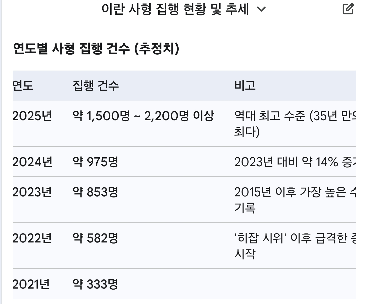Viewport: 367px width, 304px height.
Task: Select the '2022년' row cell
Action: [32, 238]
